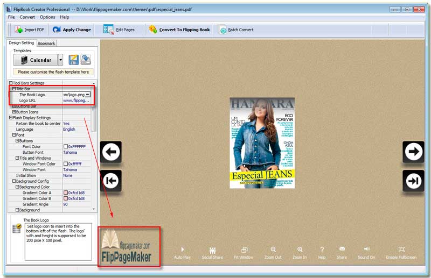431x278 pixels.
Task: Collapse the Background Config node
Action: [14, 181]
